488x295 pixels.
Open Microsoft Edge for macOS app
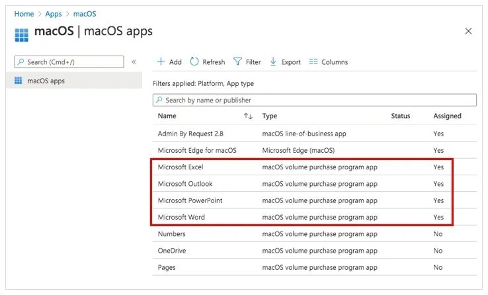tap(197, 150)
